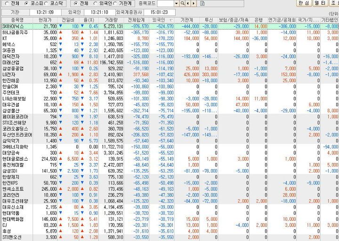Select the 주연테크 row
Image resolution: width=339 pixels, height=241 pixels.
(x=170, y=93)
